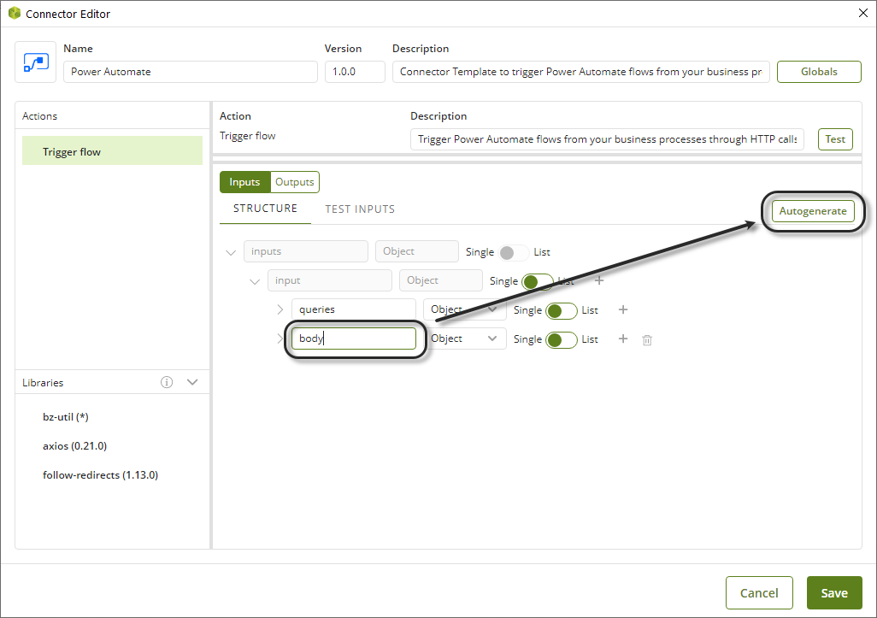This screenshot has height=618, width=877.
Task: Click the Globals button
Action: (x=819, y=72)
